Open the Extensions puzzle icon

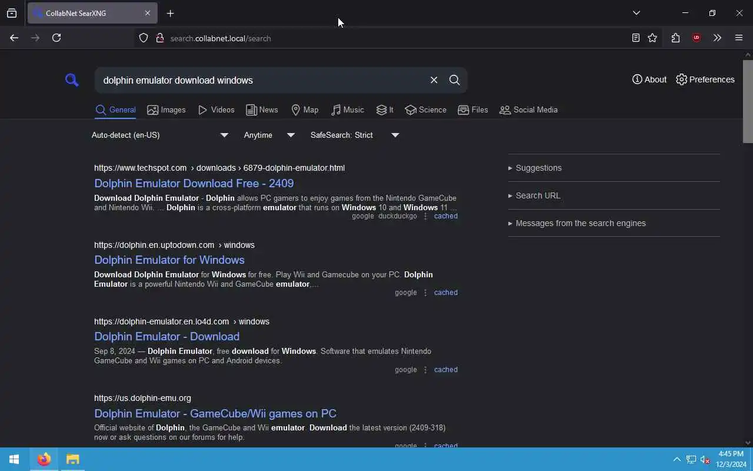click(675, 38)
